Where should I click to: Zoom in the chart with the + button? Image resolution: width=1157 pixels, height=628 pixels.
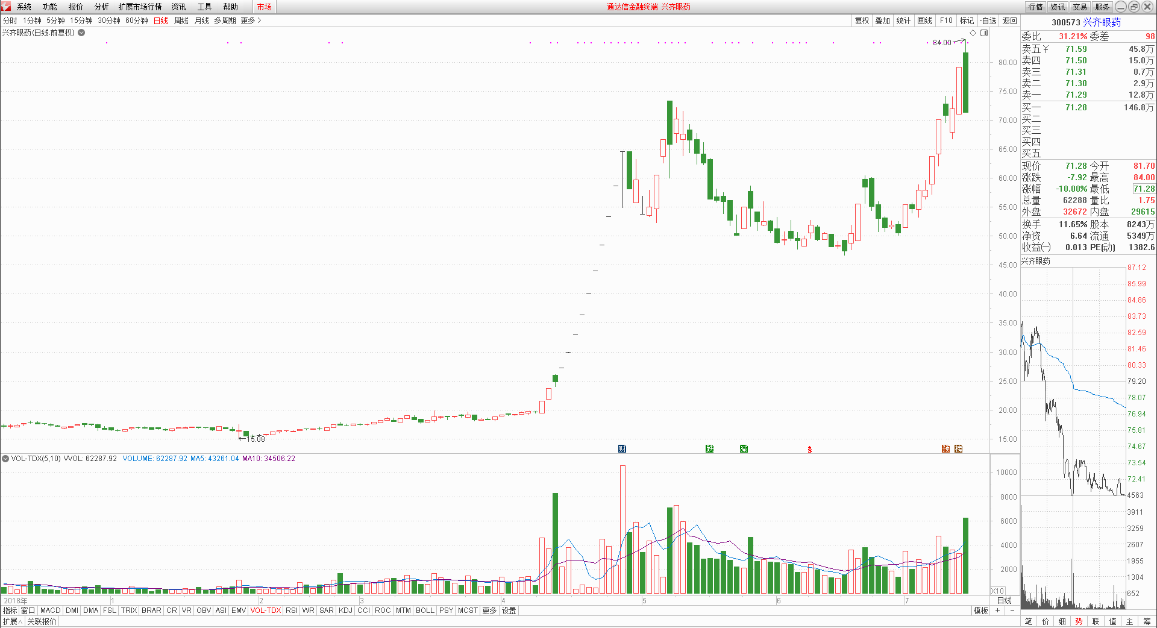(998, 611)
